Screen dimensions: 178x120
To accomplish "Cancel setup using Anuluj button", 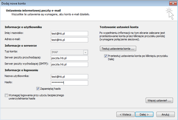I will [x=165, y=114].
